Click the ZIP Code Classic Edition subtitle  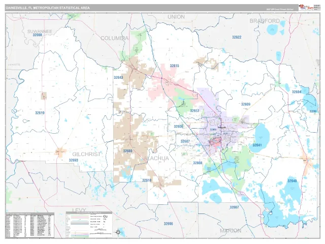tap(280, 10)
